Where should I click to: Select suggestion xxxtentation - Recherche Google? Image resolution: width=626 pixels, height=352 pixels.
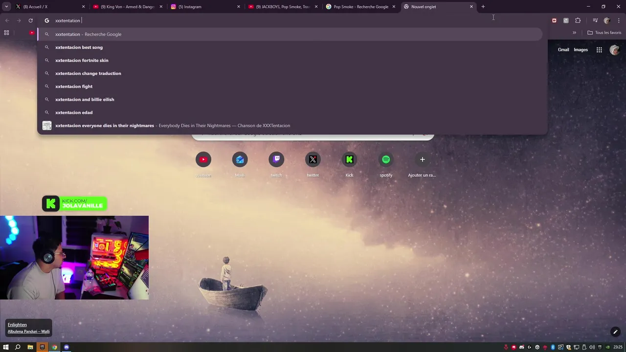pyautogui.click(x=290, y=34)
